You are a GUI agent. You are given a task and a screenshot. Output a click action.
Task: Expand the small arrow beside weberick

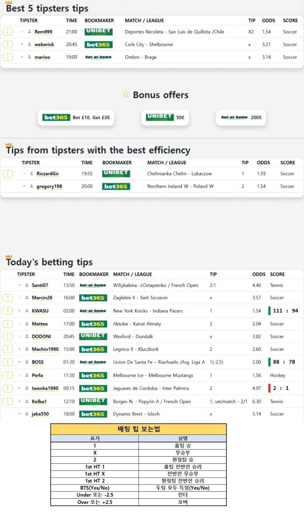coord(22,45)
